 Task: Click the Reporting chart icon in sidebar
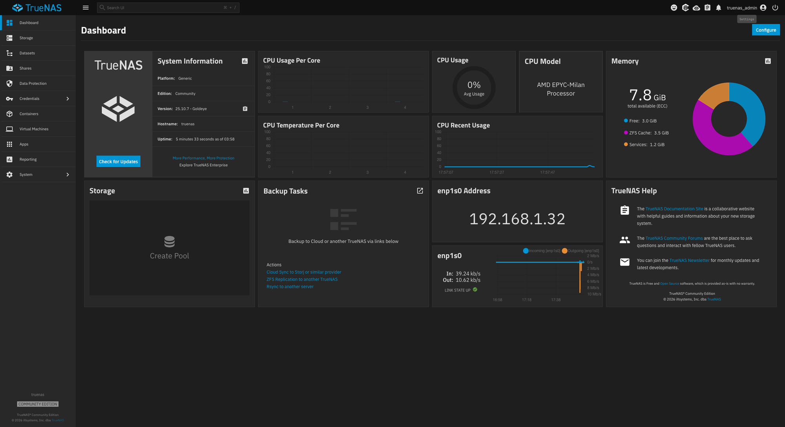pos(9,159)
